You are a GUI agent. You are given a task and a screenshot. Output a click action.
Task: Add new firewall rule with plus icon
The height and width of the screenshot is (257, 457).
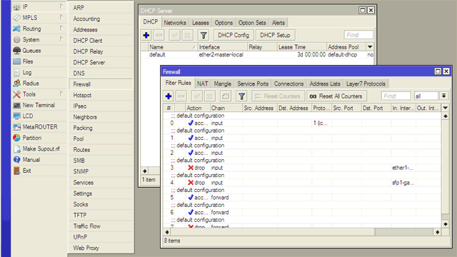click(169, 96)
